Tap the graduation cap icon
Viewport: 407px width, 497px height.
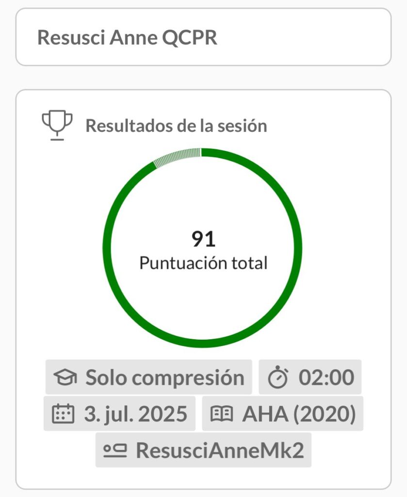coord(65,378)
